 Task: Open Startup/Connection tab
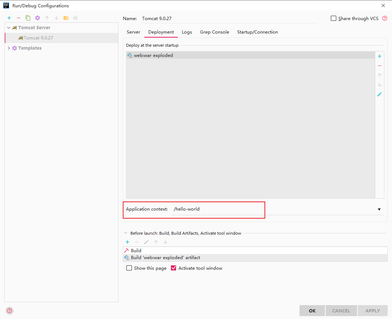tap(258, 32)
